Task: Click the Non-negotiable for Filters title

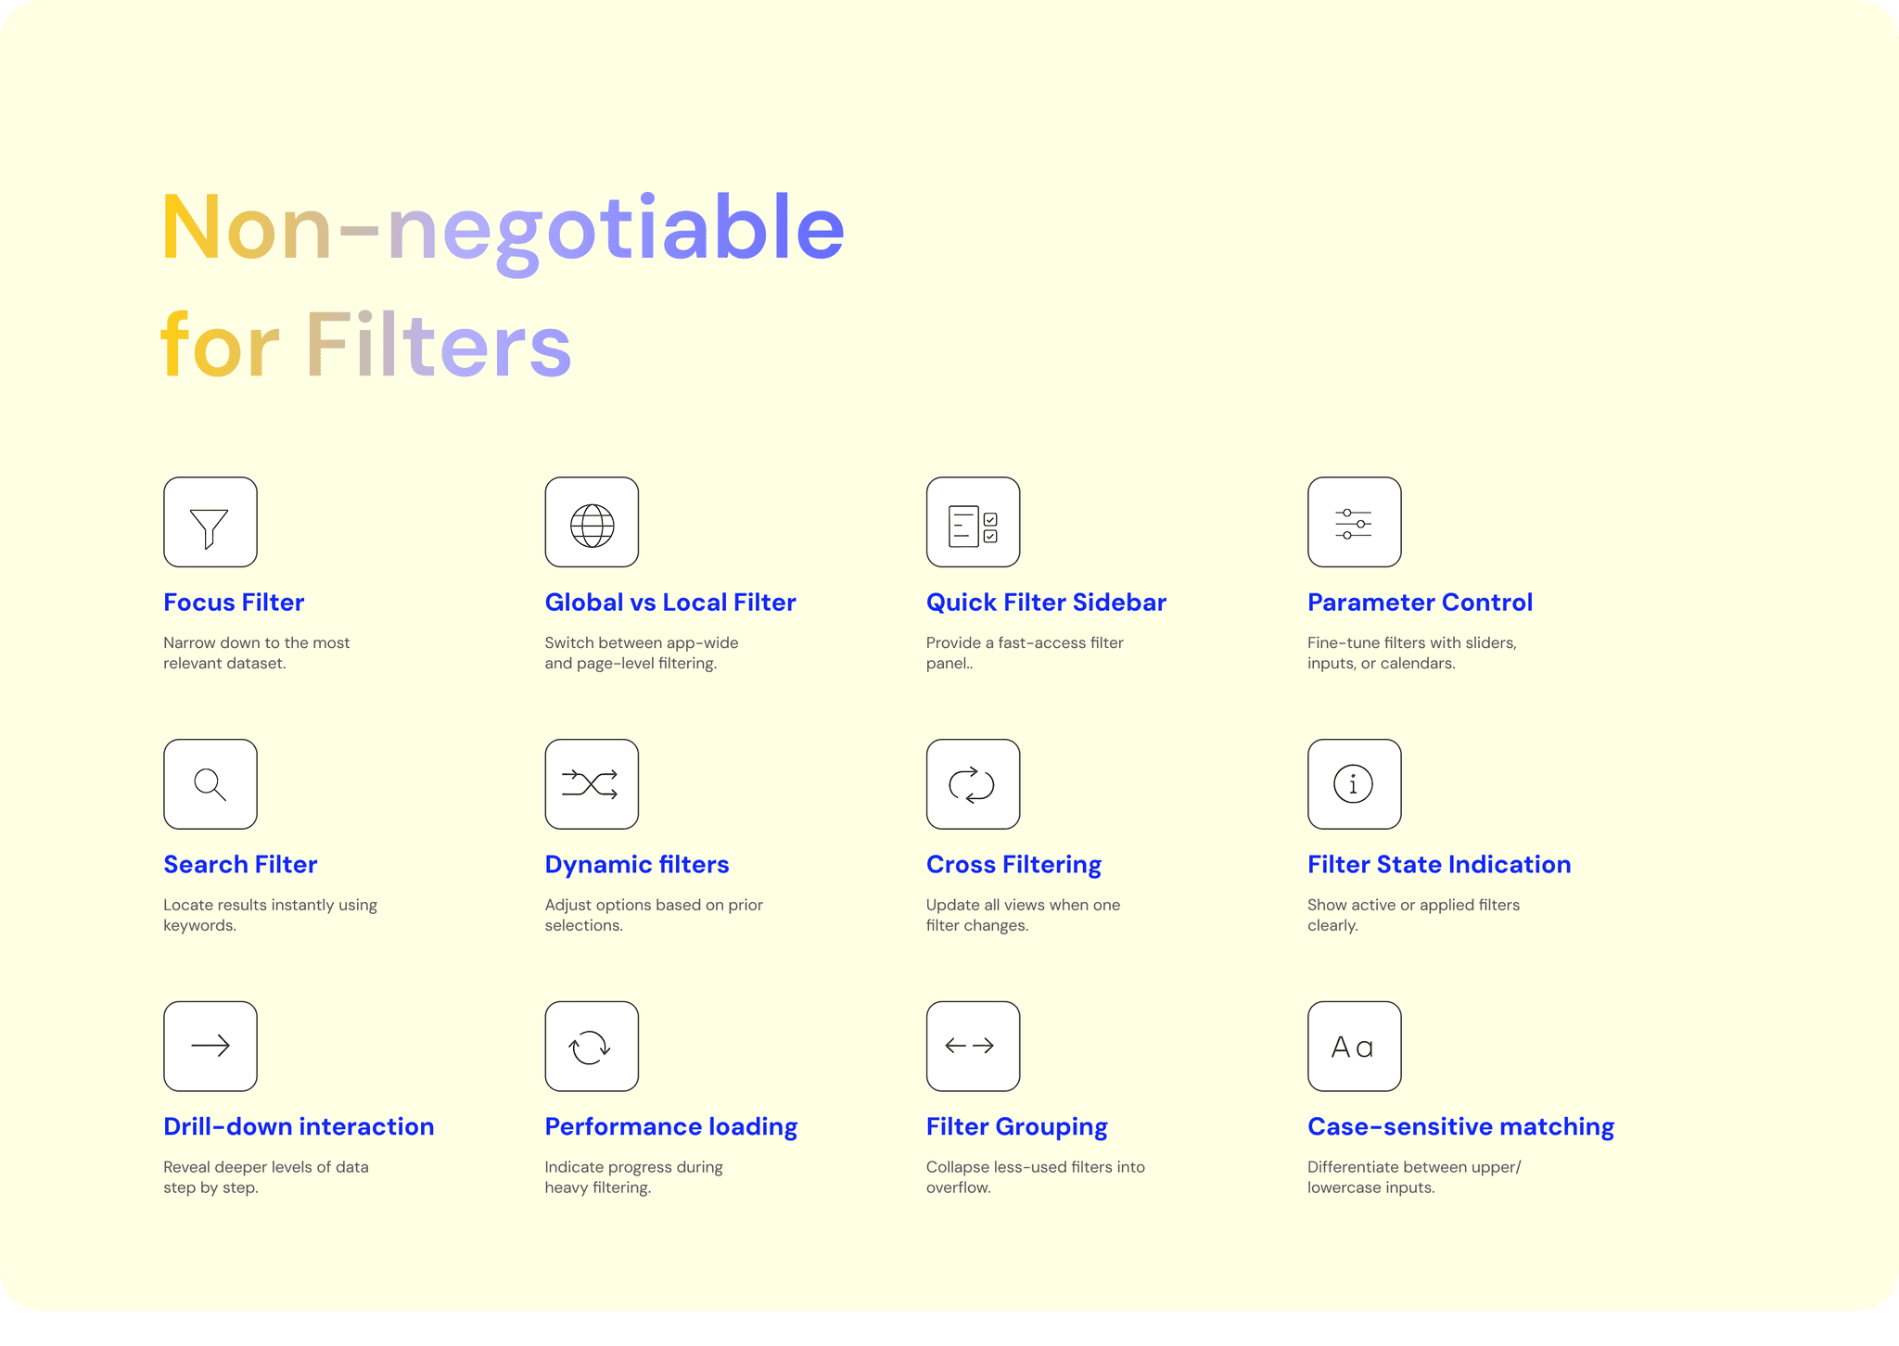Action: click(501, 286)
